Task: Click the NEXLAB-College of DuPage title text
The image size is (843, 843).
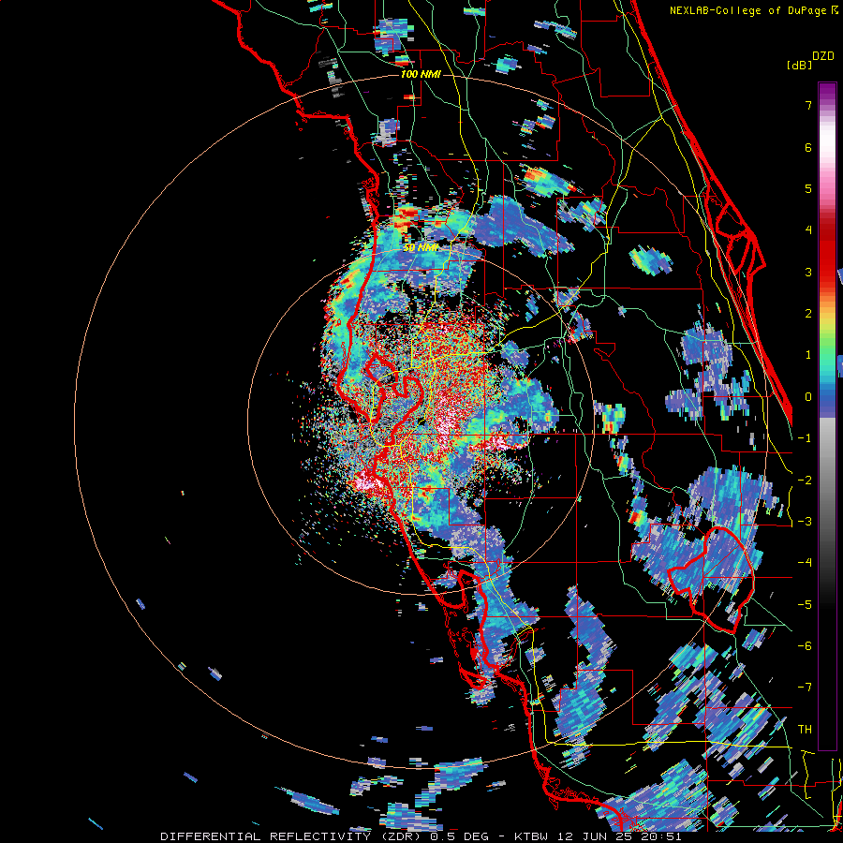Action: [749, 10]
